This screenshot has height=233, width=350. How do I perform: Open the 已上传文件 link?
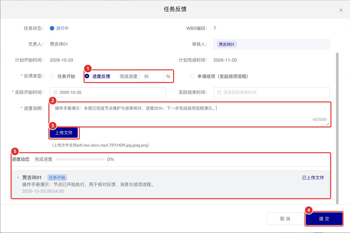[313, 177]
